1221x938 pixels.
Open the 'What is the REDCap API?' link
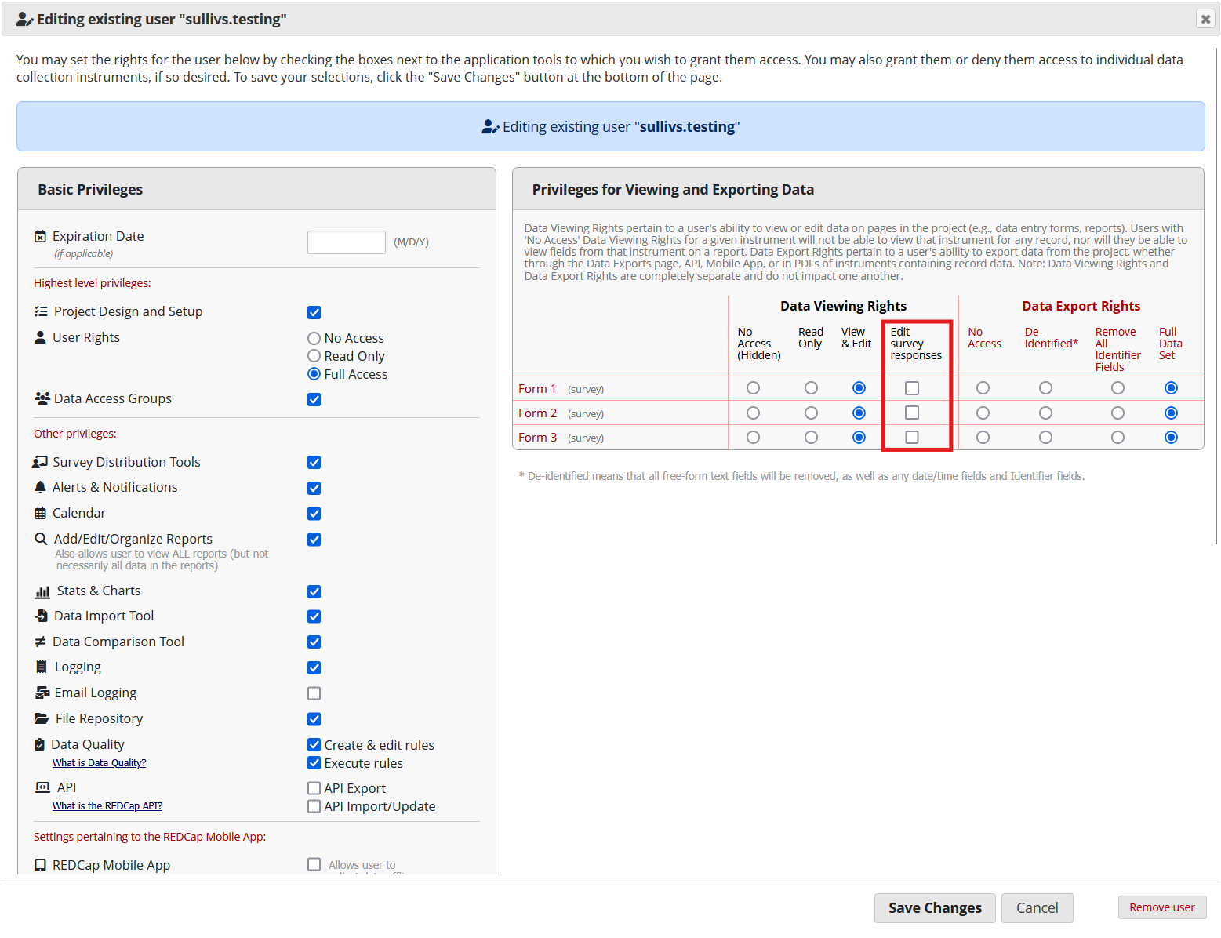pyautogui.click(x=107, y=805)
